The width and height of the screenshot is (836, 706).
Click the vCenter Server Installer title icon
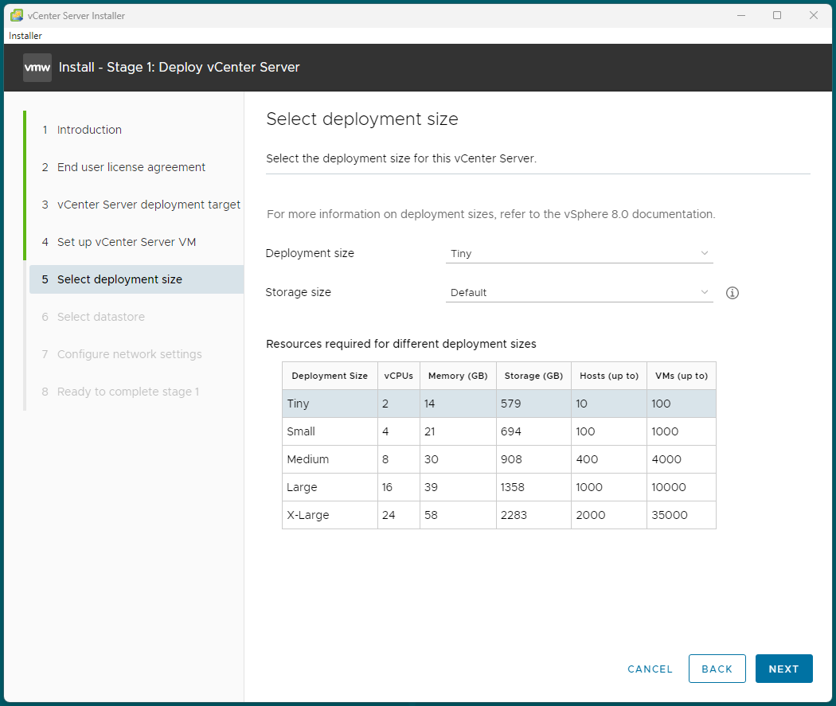tap(17, 15)
